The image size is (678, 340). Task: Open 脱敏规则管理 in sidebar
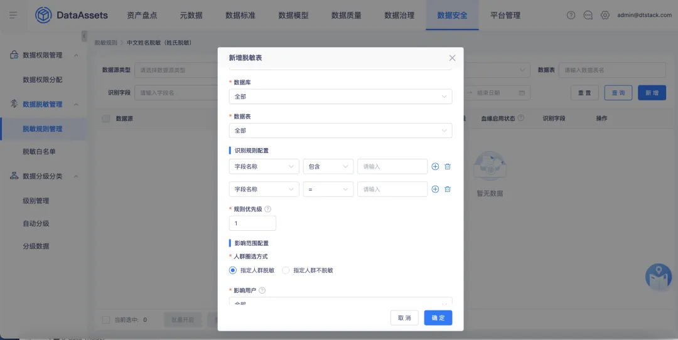[43, 129]
